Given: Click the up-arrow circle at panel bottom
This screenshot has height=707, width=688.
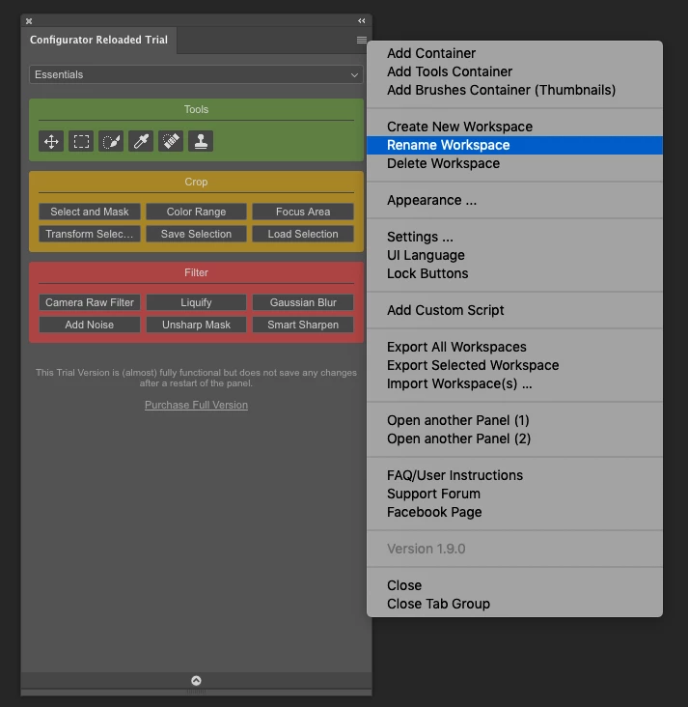Looking at the screenshot, I should pyautogui.click(x=196, y=680).
